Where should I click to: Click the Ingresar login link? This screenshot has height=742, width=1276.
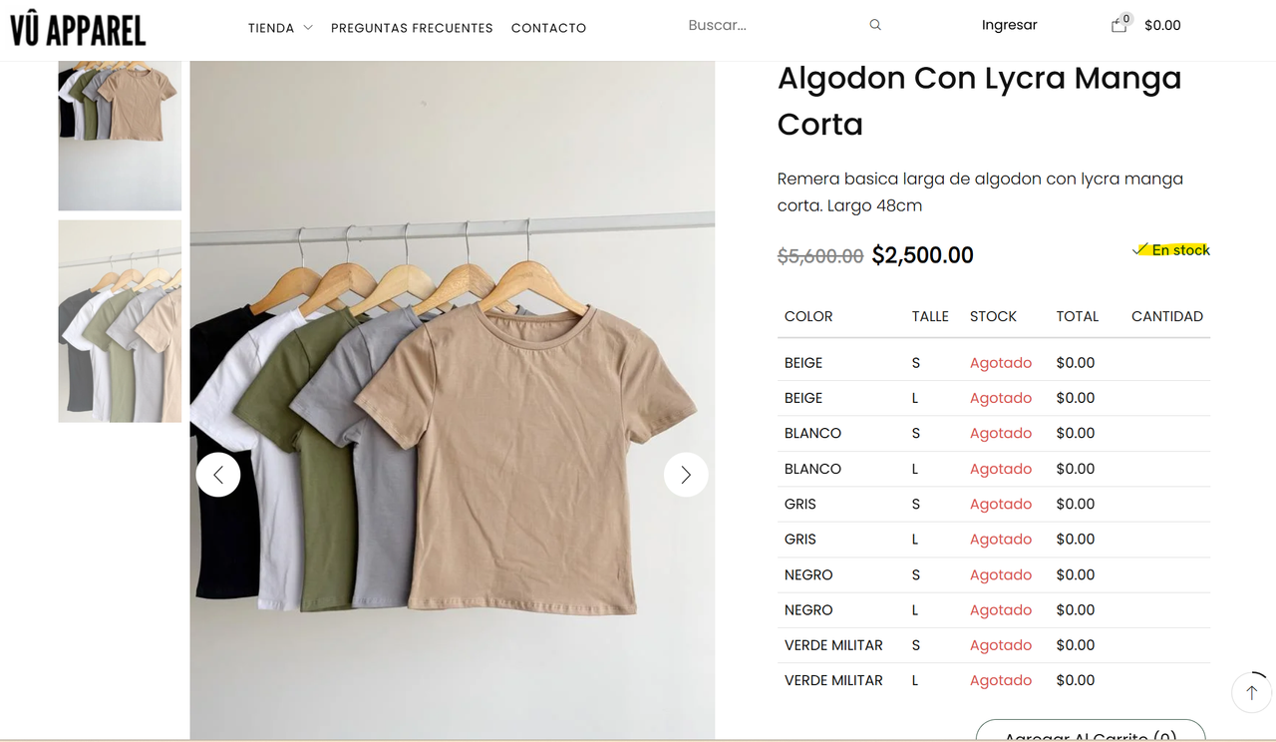click(1009, 25)
